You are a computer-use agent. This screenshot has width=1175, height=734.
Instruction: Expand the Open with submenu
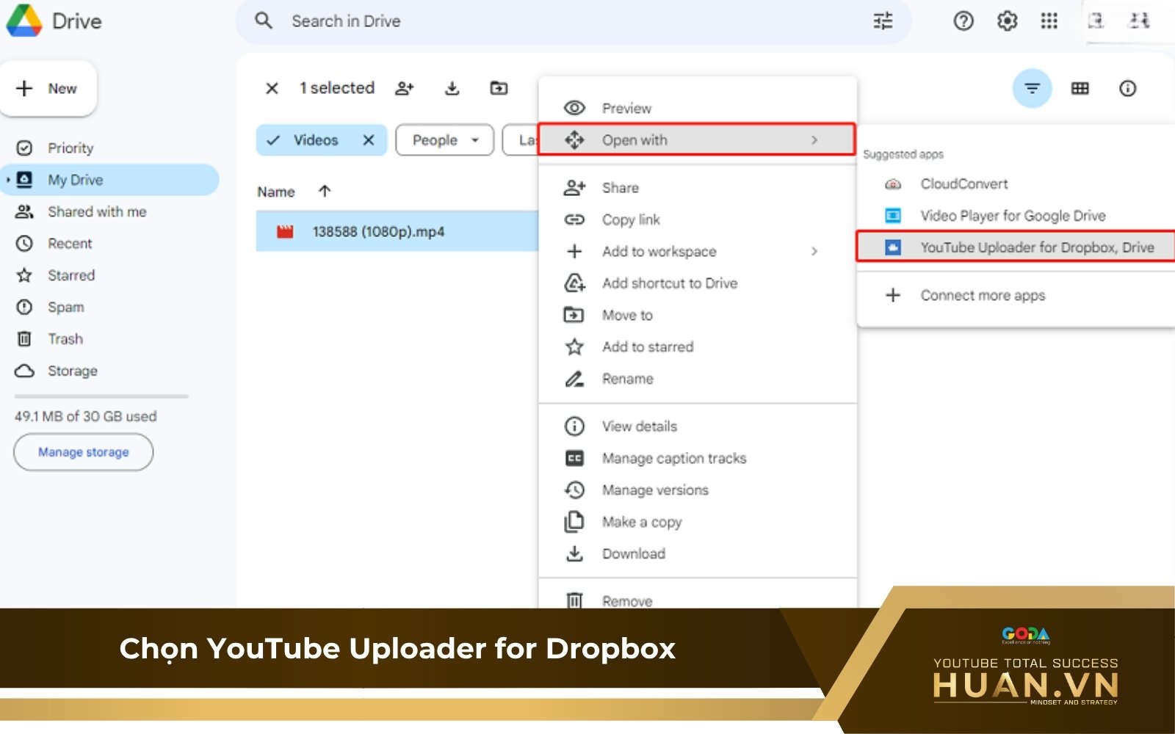coord(698,139)
